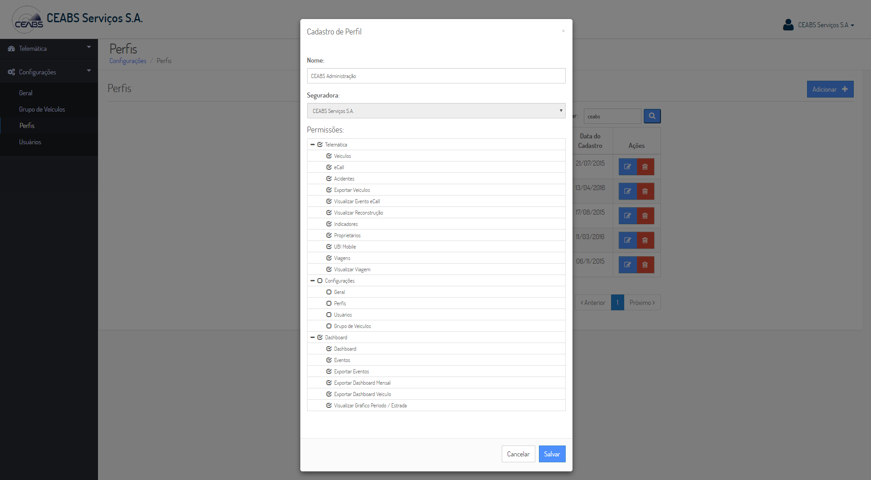
Task: Delete the profile dated 11/03/2016
Action: click(x=645, y=240)
